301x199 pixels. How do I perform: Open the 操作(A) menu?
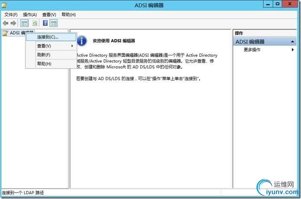click(30, 15)
